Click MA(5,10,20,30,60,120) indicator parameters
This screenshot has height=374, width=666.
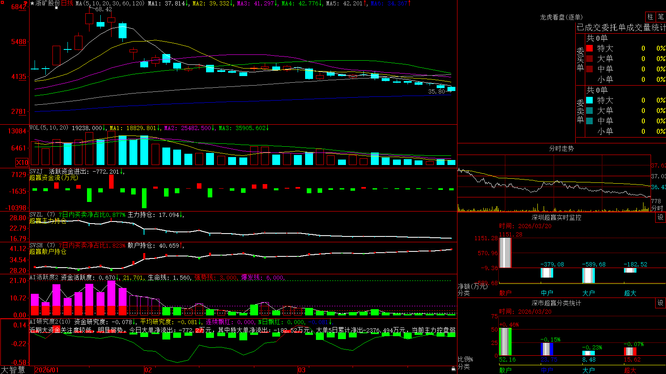[110, 3]
